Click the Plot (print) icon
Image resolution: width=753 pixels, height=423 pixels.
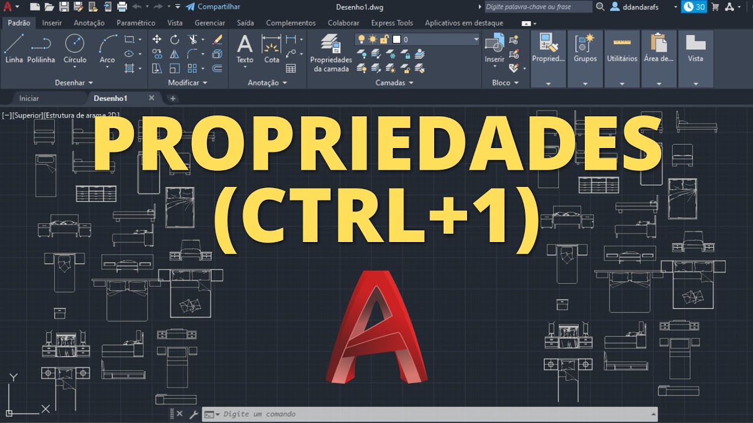[122, 7]
